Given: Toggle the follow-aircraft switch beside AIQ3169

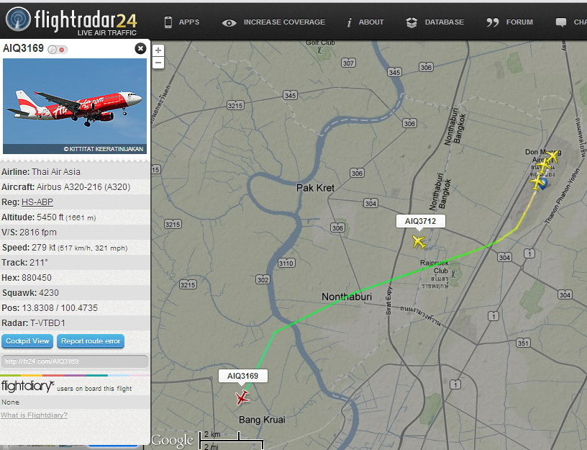Looking at the screenshot, I should [58, 50].
